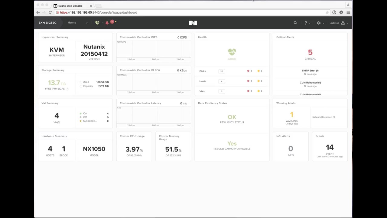Image resolution: width=387 pixels, height=218 pixels.
Task: Click the layered box extension icon
Action: click(x=341, y=12)
